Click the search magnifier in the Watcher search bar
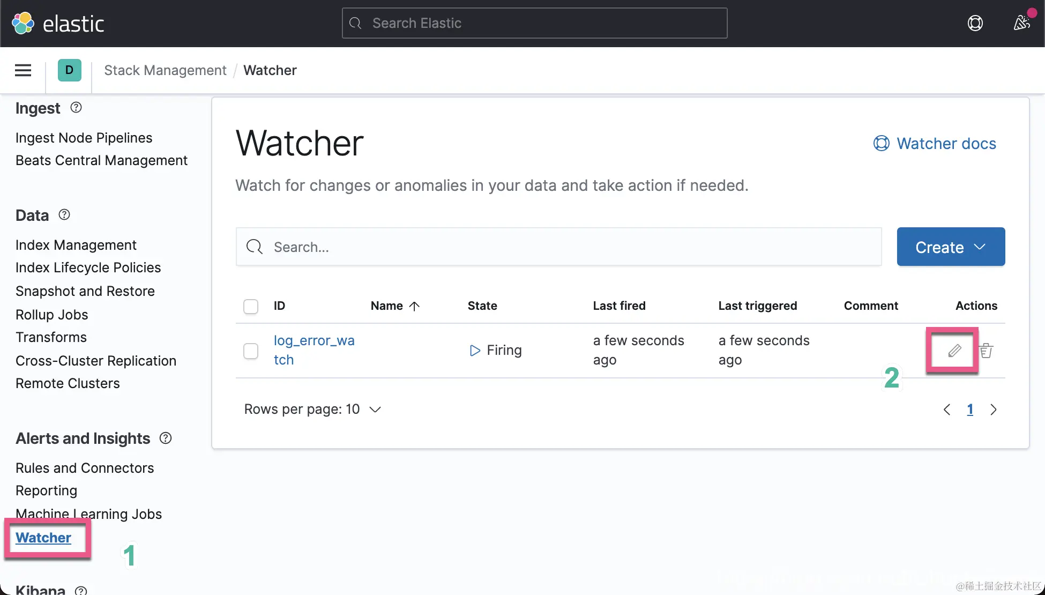1045x595 pixels. click(x=254, y=247)
